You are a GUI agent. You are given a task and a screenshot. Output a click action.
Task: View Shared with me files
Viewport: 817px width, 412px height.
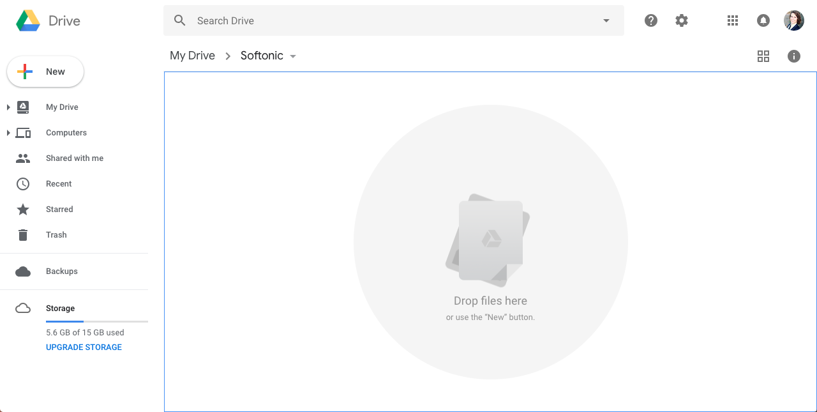pyautogui.click(x=74, y=158)
